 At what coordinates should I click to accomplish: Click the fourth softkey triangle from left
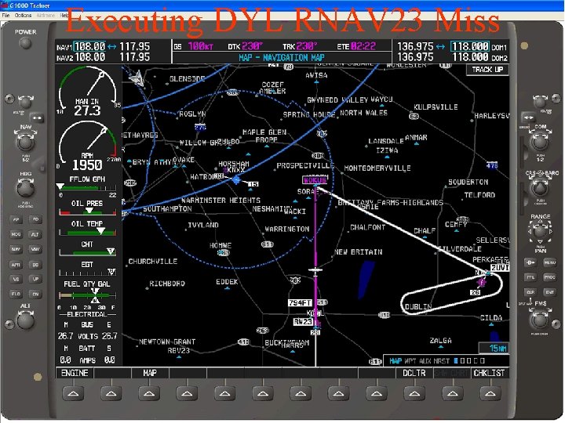click(187, 393)
